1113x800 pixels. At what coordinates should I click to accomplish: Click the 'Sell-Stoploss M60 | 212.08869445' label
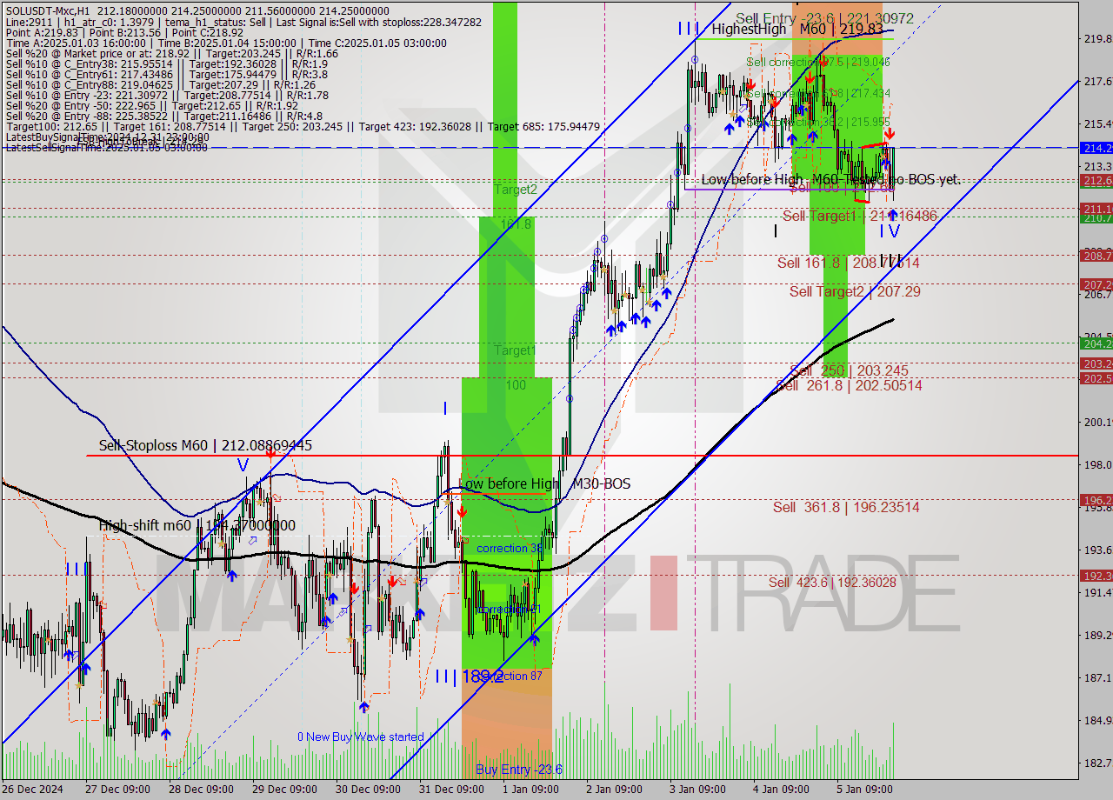(x=205, y=445)
